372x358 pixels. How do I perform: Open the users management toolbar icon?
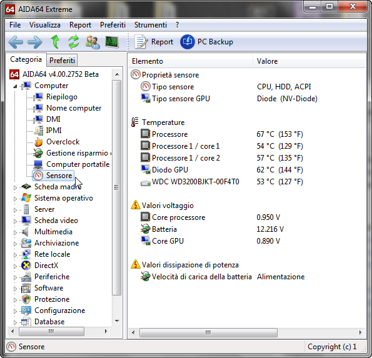(93, 42)
